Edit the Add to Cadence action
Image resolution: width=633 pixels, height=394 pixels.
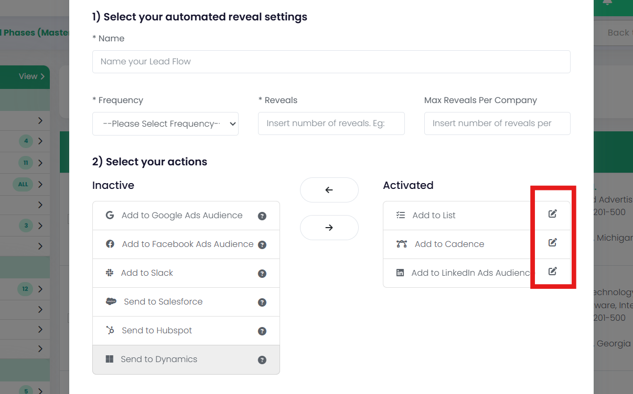click(552, 242)
